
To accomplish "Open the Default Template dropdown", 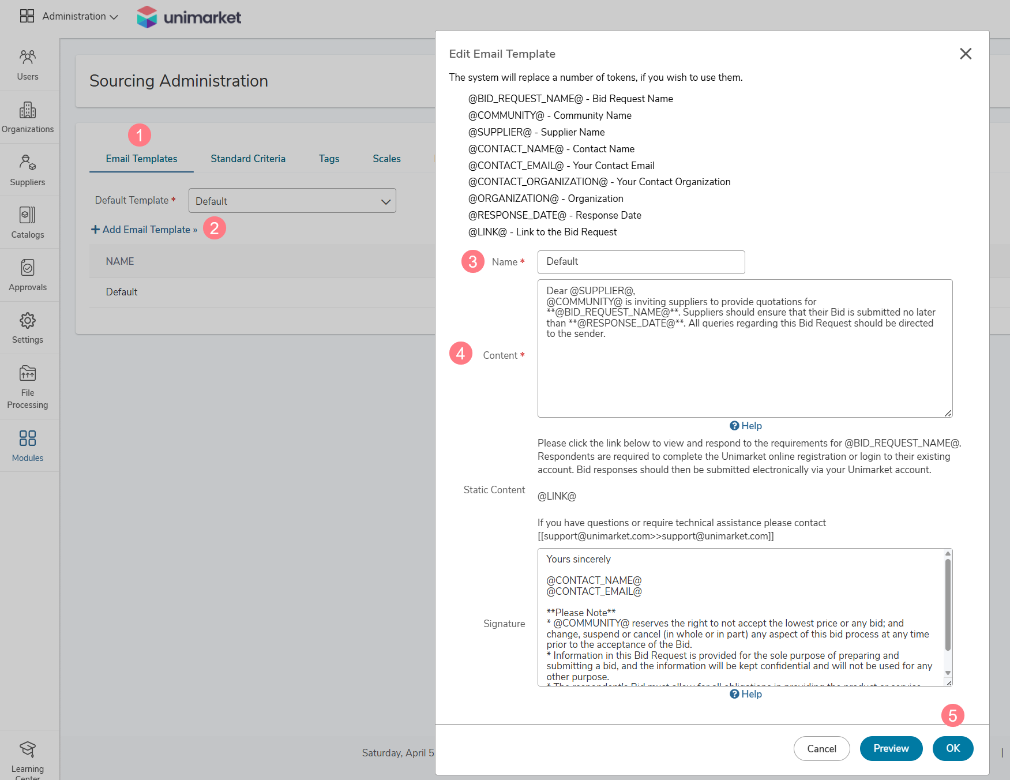I will [x=292, y=201].
